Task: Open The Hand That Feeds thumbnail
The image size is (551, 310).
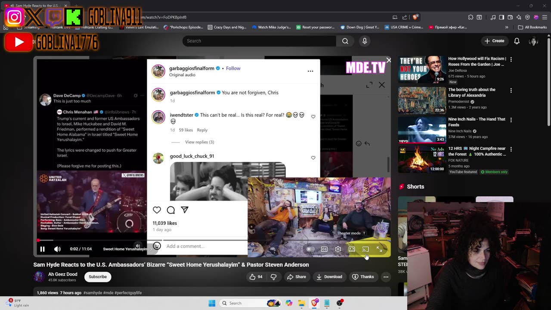Action: (422, 130)
